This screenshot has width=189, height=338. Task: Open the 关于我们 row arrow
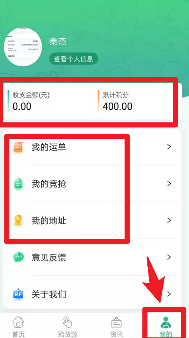pos(169,294)
